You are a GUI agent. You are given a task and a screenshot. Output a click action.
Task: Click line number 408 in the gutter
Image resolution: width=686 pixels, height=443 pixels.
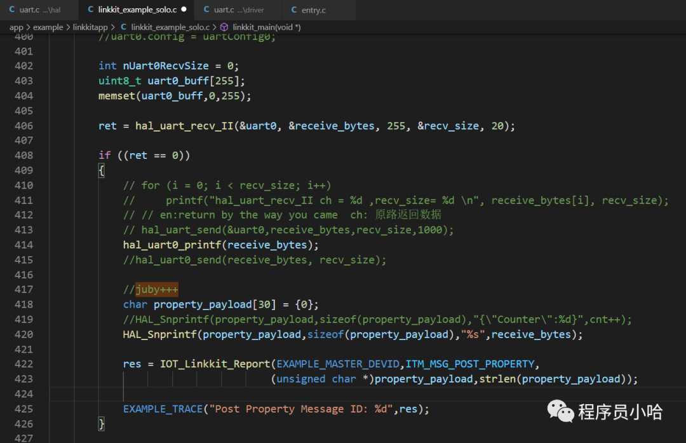tap(24, 155)
